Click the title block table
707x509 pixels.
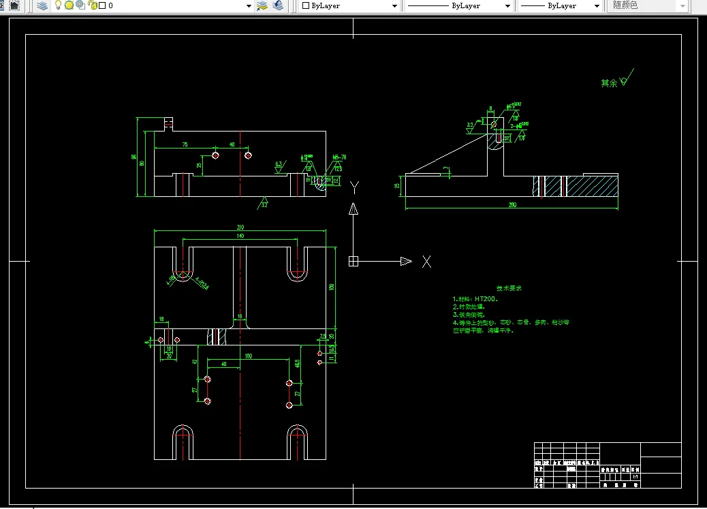[608, 465]
